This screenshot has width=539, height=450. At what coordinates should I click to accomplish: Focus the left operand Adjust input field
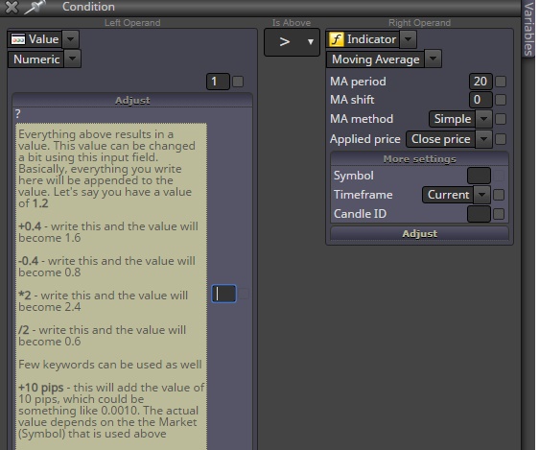point(223,294)
